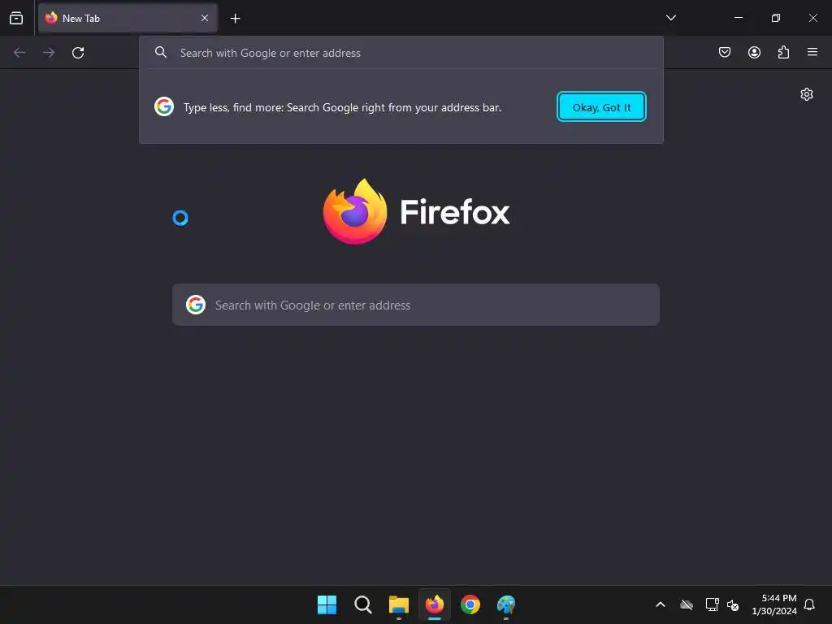Open new tab personalize gear icon
This screenshot has height=624, width=832.
pos(807,94)
